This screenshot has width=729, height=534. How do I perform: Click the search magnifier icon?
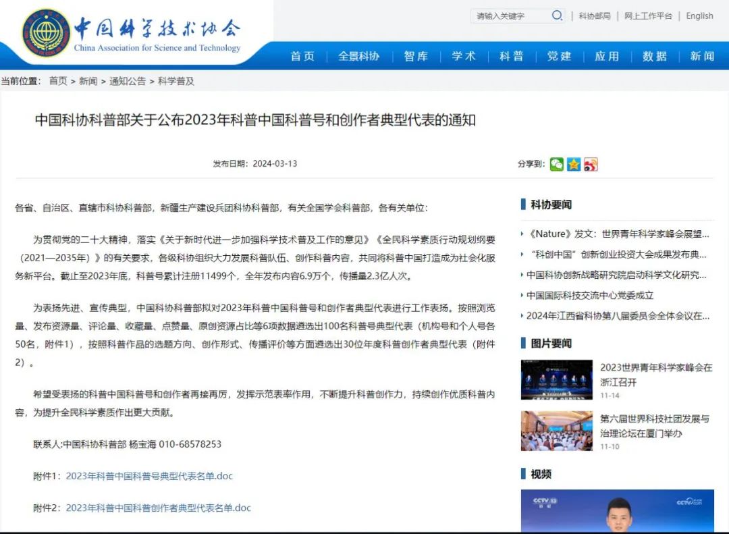(556, 16)
